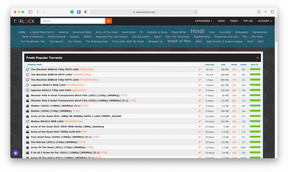This screenshot has width=288, height=172.
Task: Expand the ACCOUNT dropdown menu
Action: point(265,21)
